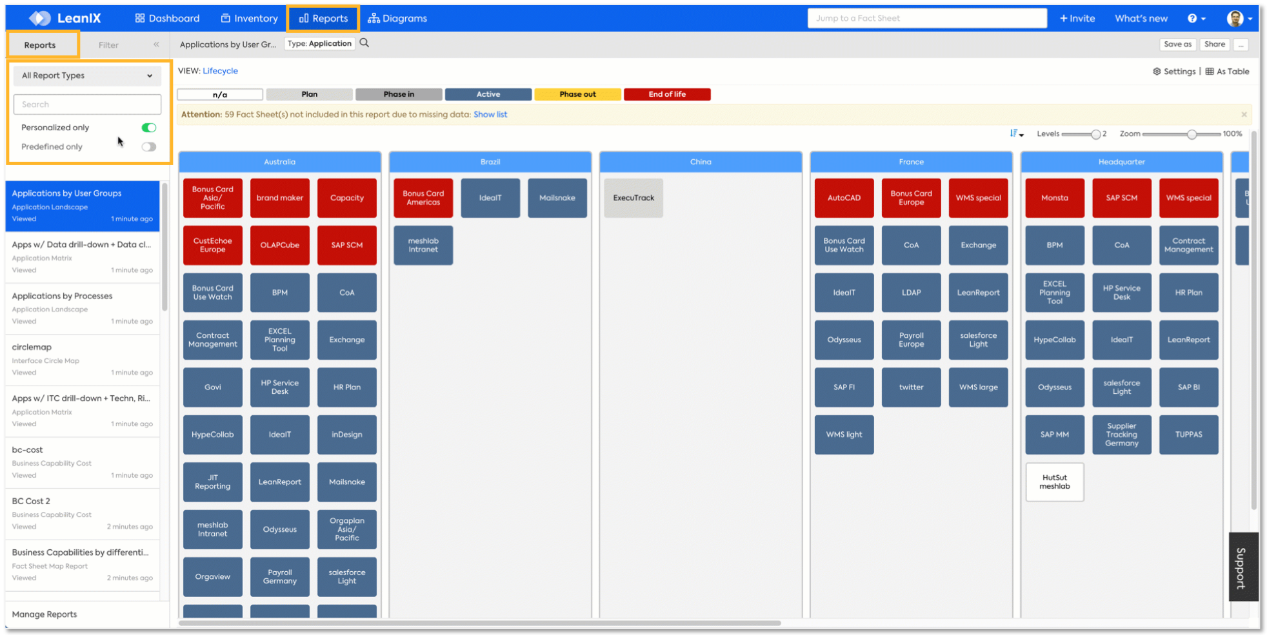Click the Invite button

pyautogui.click(x=1077, y=18)
